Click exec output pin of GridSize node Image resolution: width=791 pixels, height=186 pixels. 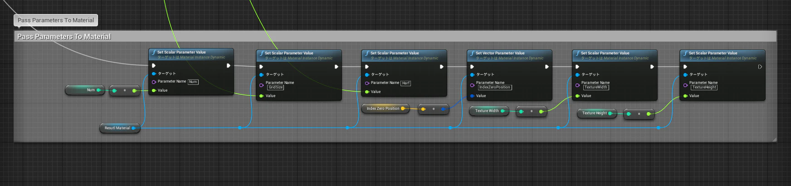[x=337, y=67]
